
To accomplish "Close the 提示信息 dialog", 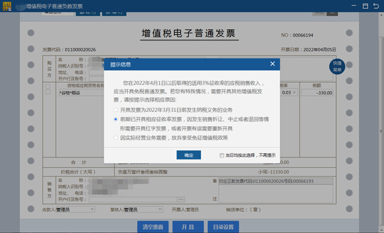I will tap(273, 64).
